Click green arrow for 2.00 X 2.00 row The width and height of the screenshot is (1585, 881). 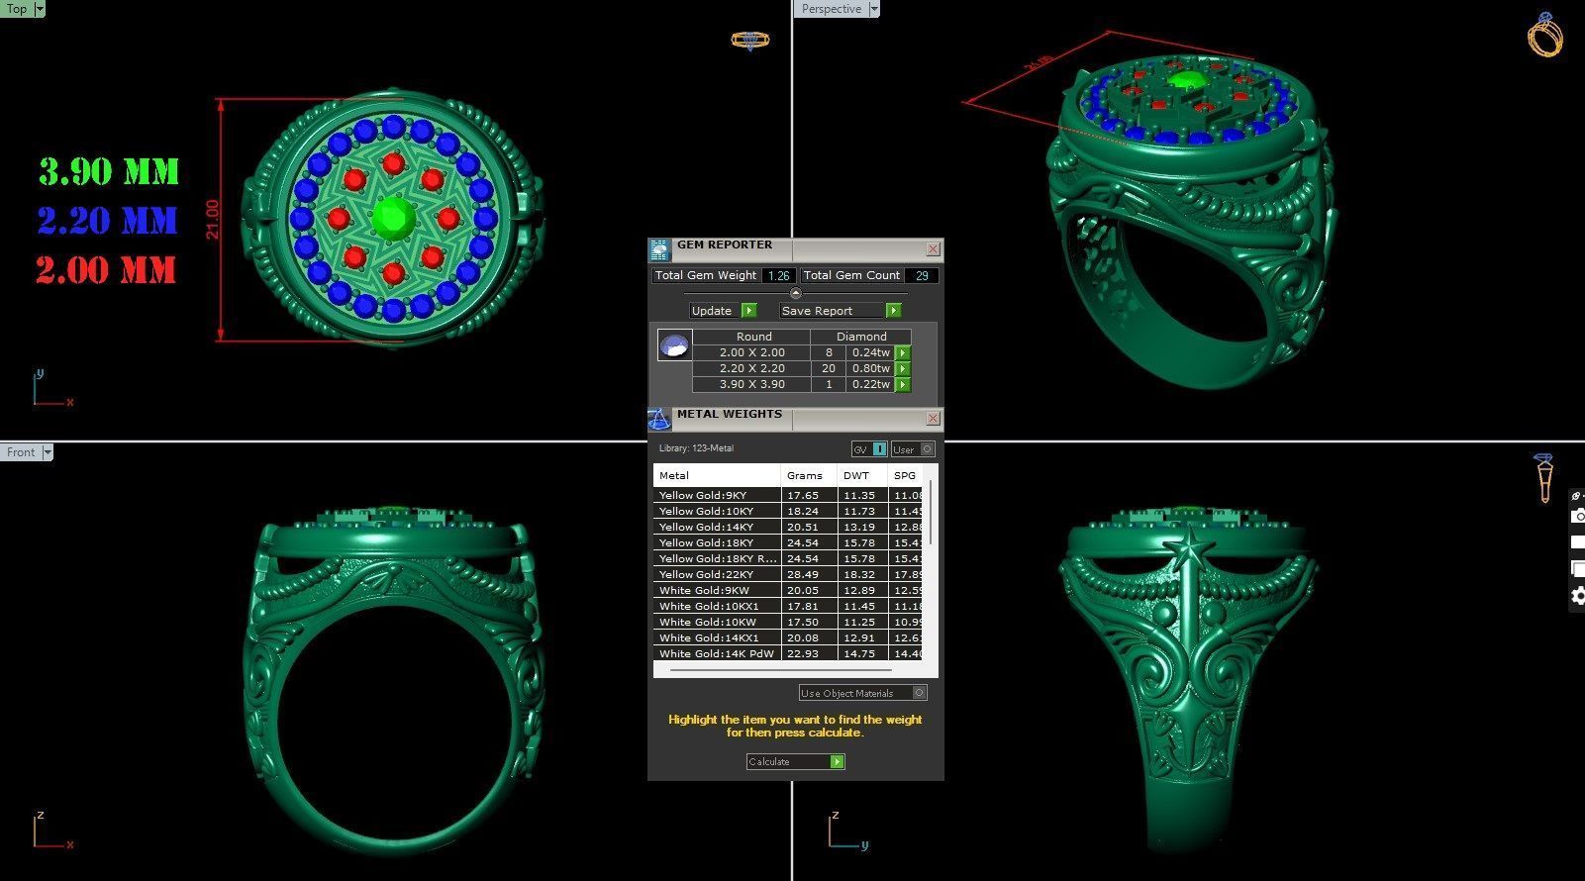903,352
